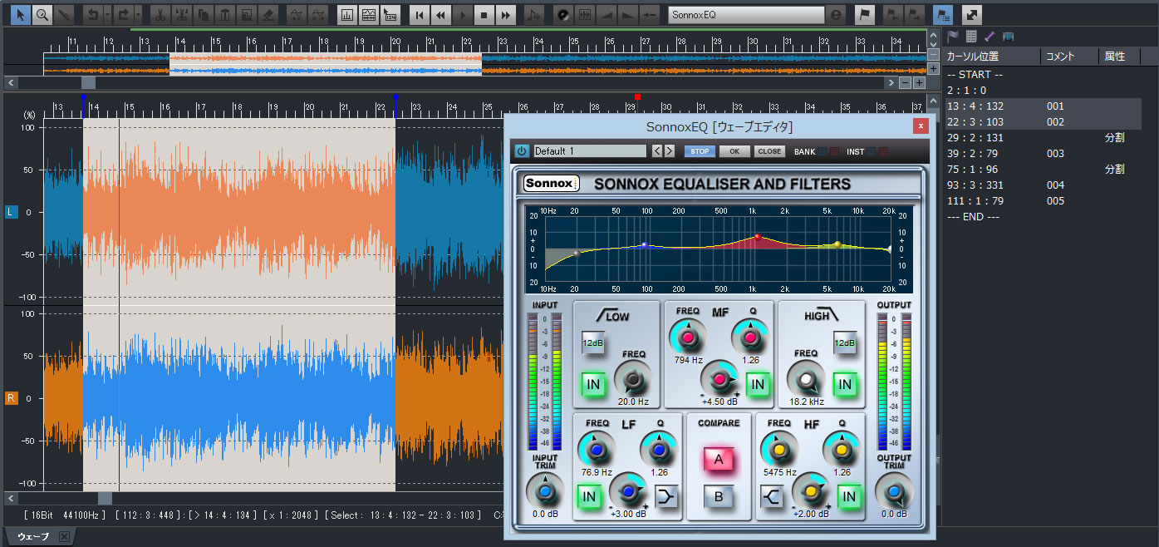Click the pencil icon in marker panel
1159x547 pixels.
[989, 36]
